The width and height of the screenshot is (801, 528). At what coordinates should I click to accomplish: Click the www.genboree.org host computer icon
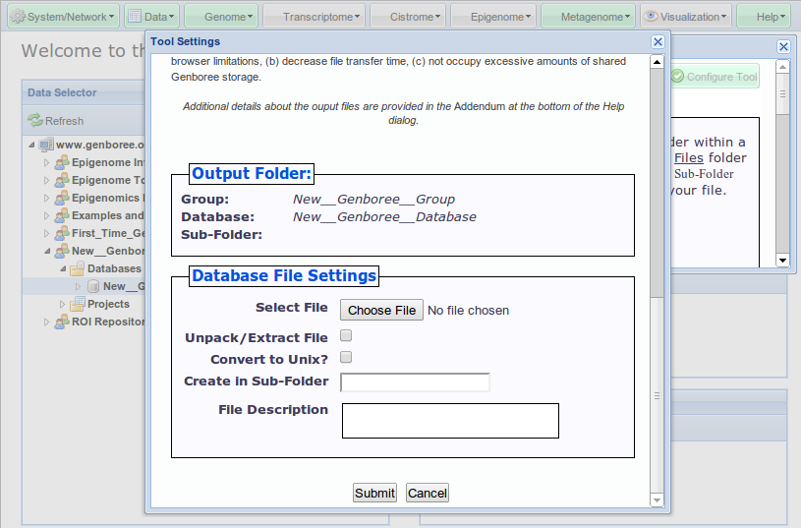point(46,145)
